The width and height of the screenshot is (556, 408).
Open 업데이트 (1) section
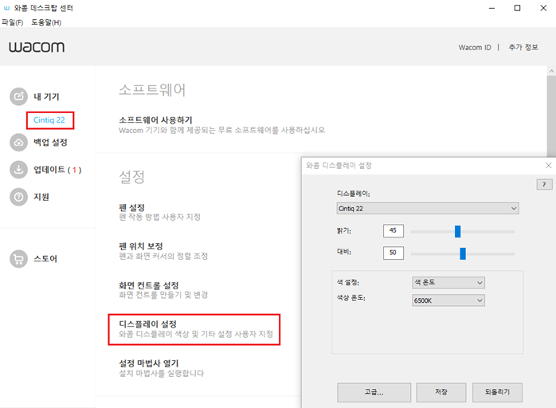click(x=57, y=170)
